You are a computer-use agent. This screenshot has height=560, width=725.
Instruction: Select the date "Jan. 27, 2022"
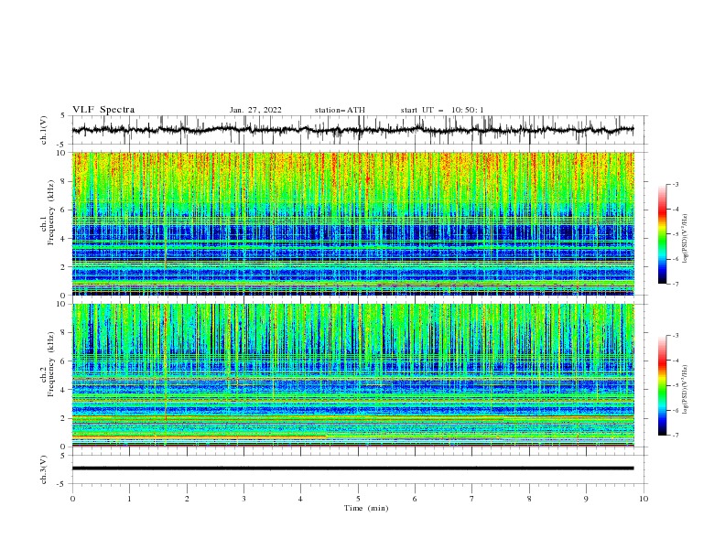(255, 110)
